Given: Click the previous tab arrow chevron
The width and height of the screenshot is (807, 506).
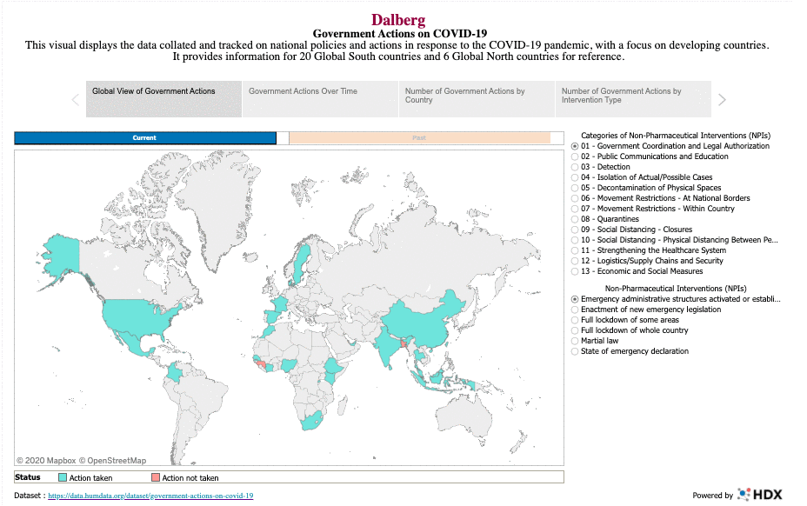Looking at the screenshot, I should [76, 100].
